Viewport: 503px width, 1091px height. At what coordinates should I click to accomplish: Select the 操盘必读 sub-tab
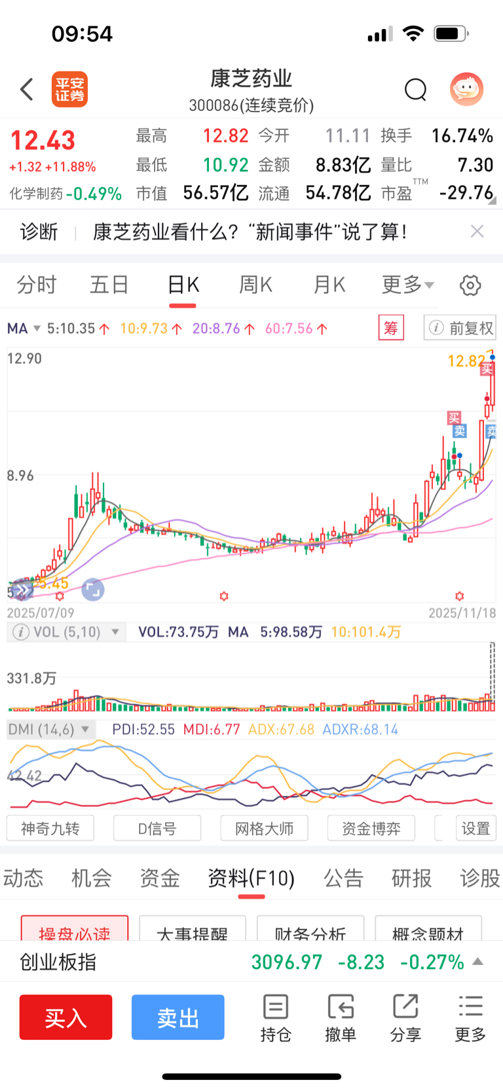click(75, 928)
